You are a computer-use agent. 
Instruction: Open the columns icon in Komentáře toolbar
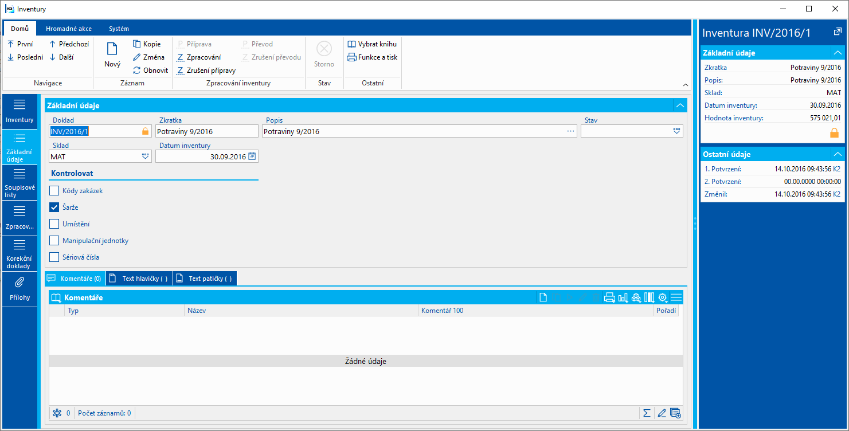pos(650,297)
